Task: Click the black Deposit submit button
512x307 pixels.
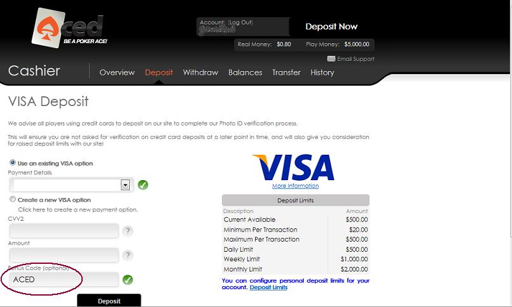Action: (109, 301)
